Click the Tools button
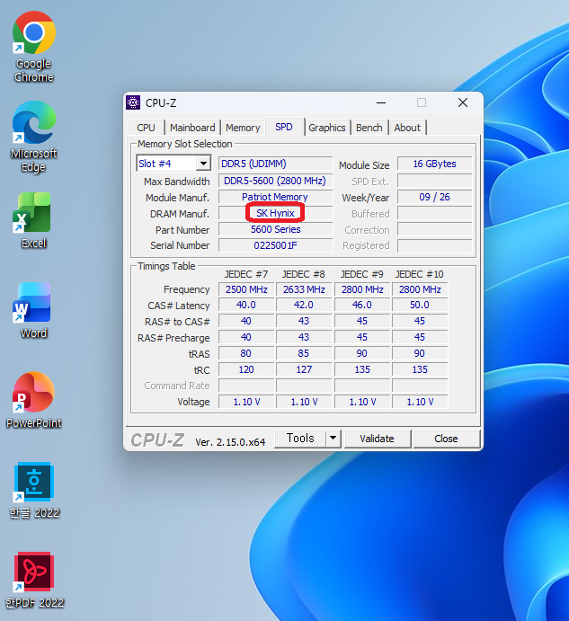The height and width of the screenshot is (621, 569). (300, 438)
